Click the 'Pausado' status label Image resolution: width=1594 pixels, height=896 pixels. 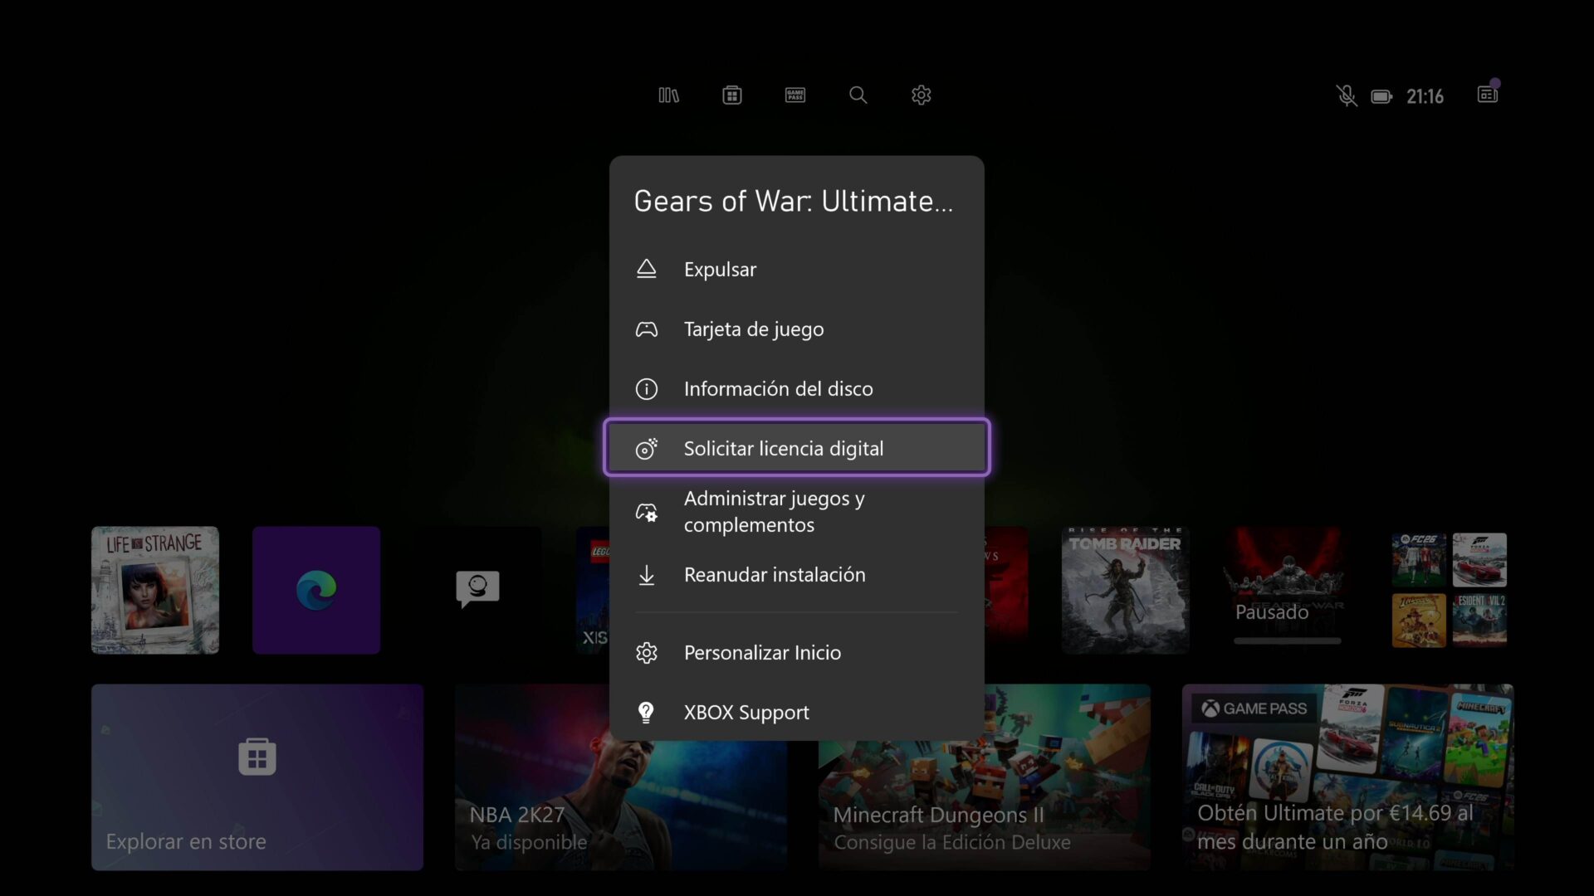click(x=1272, y=612)
